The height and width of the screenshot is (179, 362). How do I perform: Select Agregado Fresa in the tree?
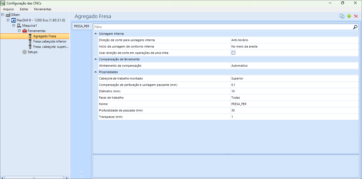click(44, 36)
